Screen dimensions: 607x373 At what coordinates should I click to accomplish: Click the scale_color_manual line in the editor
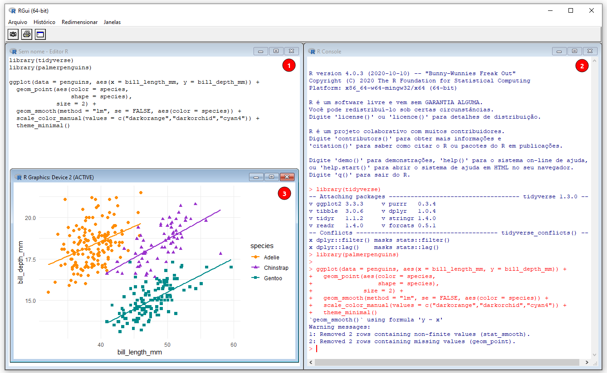[x=138, y=118]
